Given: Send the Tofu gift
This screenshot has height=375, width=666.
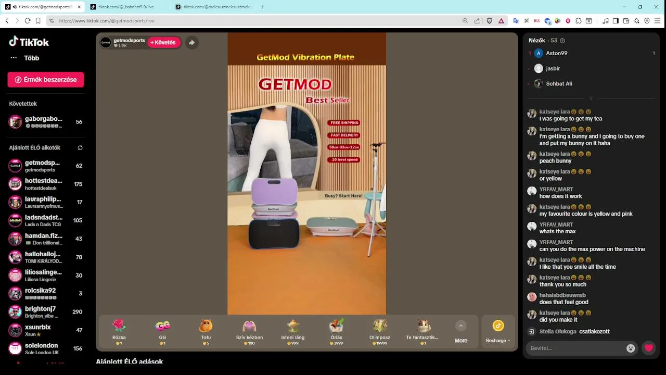Looking at the screenshot, I should 206,332.
